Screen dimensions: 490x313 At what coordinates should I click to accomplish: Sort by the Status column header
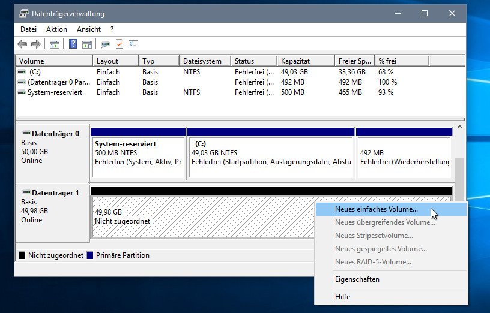pos(254,61)
